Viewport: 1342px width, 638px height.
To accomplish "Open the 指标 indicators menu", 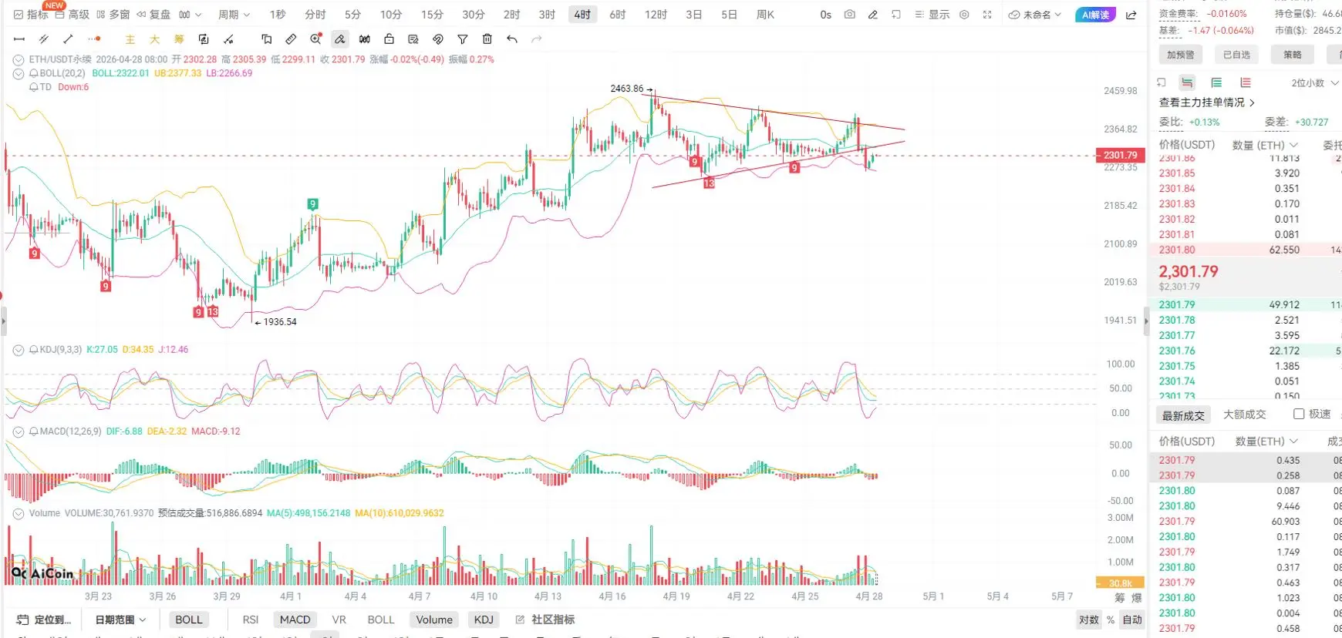I will click(x=31, y=15).
